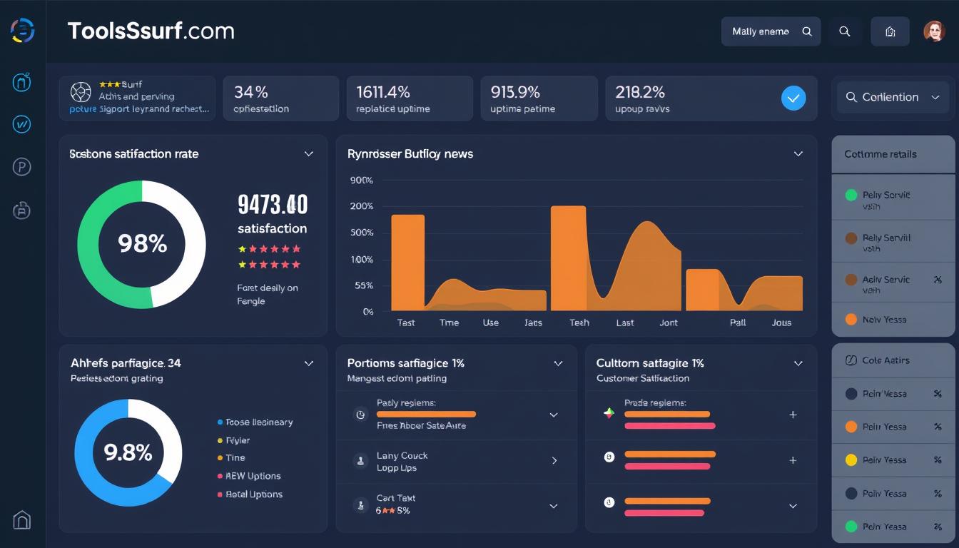Click white circle icon in Cultiorn panel's last row

click(x=609, y=502)
